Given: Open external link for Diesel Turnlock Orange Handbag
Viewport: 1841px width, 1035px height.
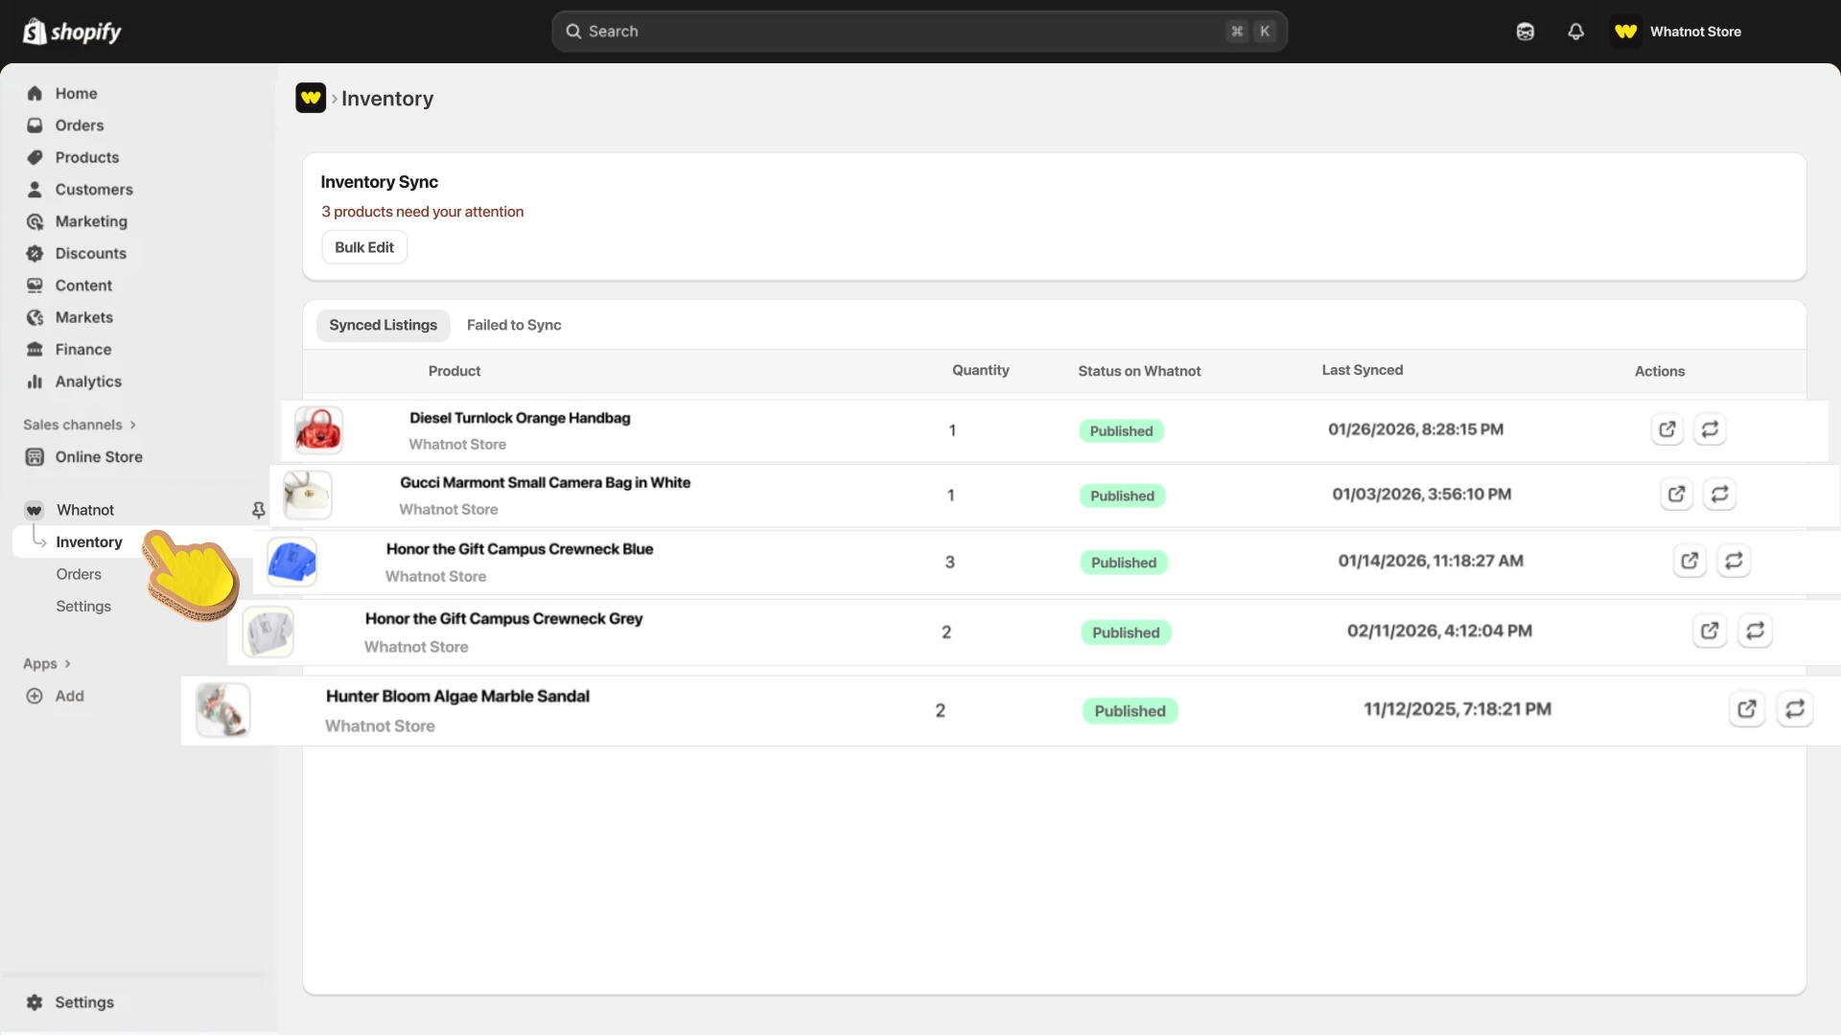Looking at the screenshot, I should (x=1666, y=429).
